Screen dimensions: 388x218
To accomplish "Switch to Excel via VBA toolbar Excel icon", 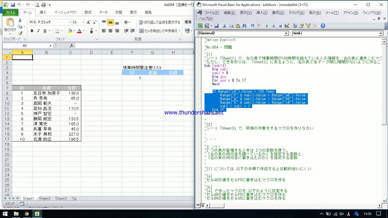I will point(200,26).
